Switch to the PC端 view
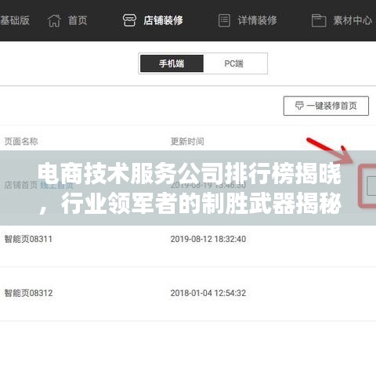The width and height of the screenshot is (376, 376). click(x=234, y=63)
